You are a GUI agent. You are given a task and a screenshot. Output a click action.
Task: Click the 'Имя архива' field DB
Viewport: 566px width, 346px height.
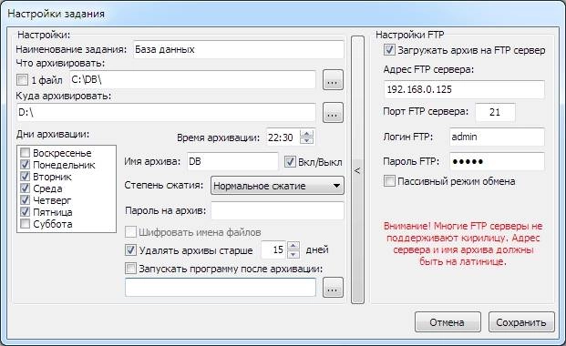(x=232, y=161)
